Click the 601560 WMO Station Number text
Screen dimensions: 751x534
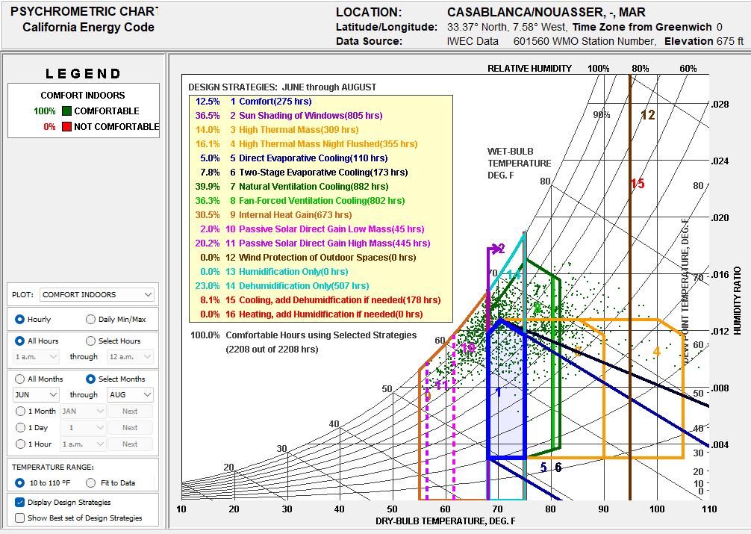[584, 41]
